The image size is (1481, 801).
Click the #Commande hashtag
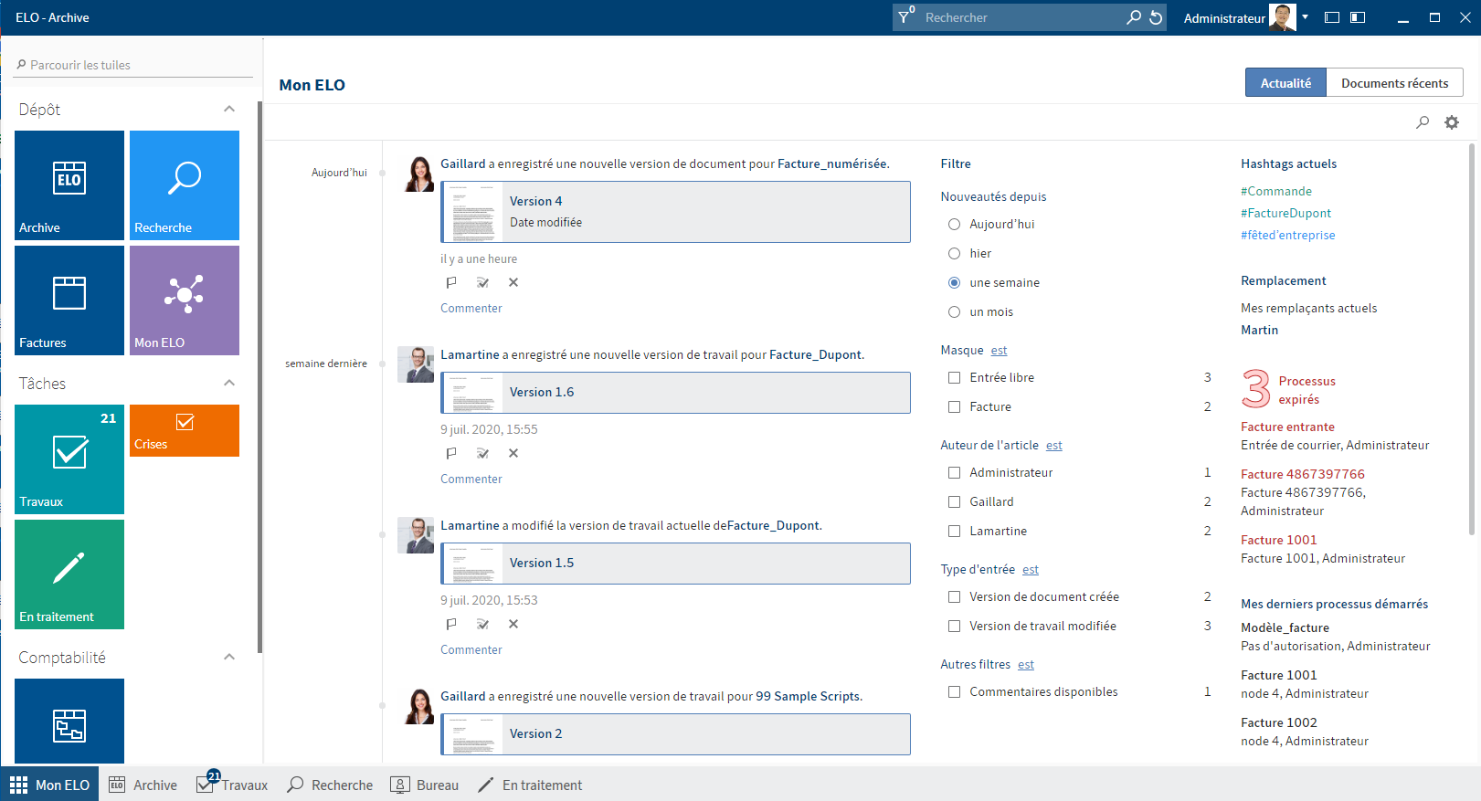[1276, 191]
